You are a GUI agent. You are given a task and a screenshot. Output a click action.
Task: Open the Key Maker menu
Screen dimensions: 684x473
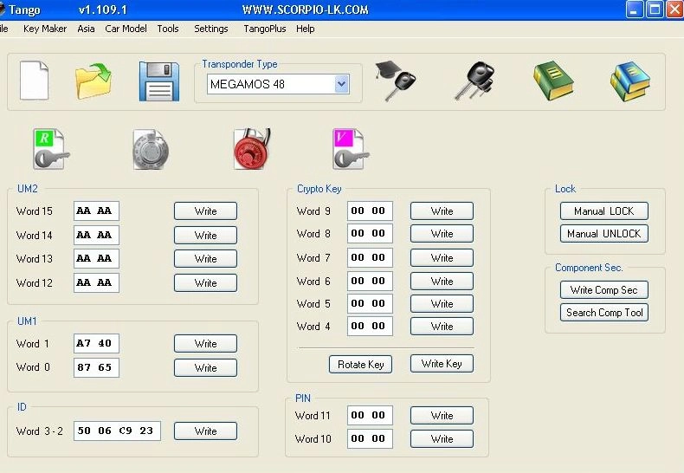tap(45, 29)
